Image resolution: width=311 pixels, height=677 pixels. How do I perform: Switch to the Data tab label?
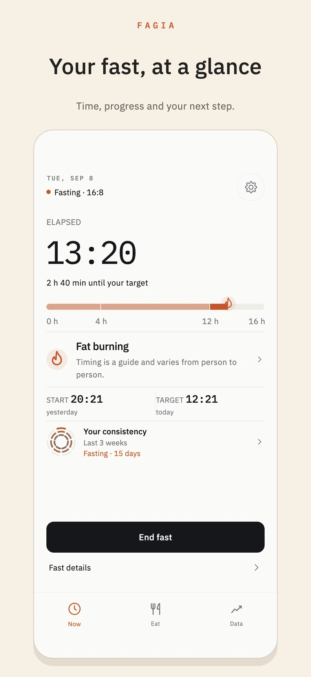[236, 624]
